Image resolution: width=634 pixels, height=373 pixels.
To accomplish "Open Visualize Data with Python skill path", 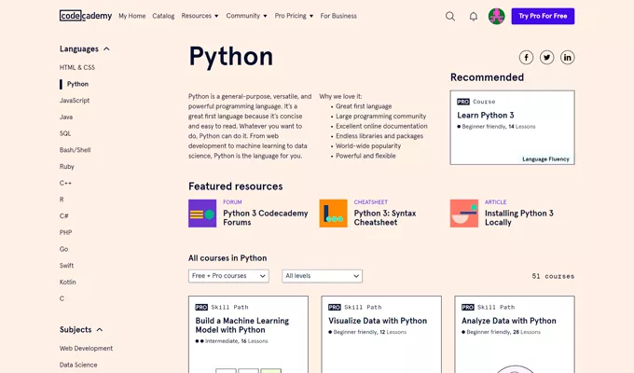I will 378,321.
